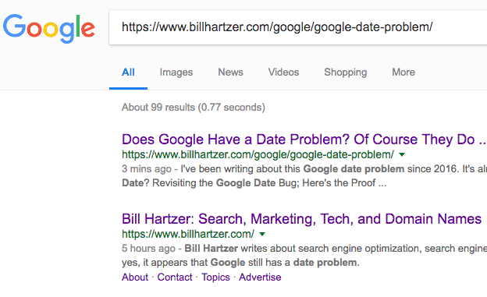Click the 'About 99 results' stats text
Screen dimensions: 487x297
[x=194, y=108]
